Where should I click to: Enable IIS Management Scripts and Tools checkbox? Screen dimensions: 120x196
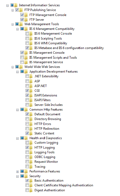tap(22, 57)
